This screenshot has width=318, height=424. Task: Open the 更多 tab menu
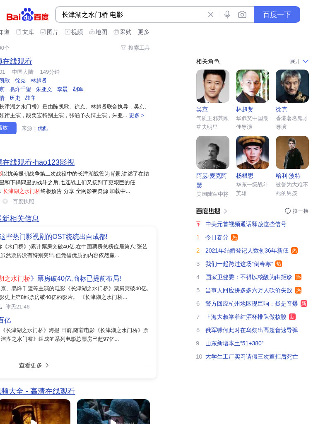click(x=143, y=32)
